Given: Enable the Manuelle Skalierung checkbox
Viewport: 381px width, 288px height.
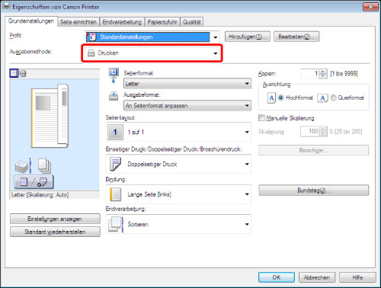Looking at the screenshot, I should [x=261, y=118].
